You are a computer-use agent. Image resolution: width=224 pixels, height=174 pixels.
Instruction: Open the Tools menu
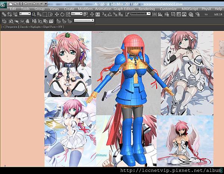25,9
